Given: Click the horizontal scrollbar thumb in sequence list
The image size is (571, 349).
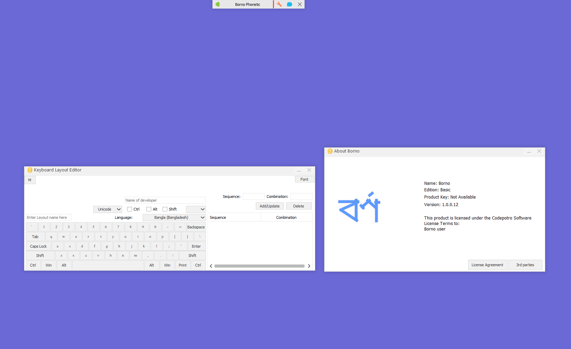Looking at the screenshot, I should [260, 266].
